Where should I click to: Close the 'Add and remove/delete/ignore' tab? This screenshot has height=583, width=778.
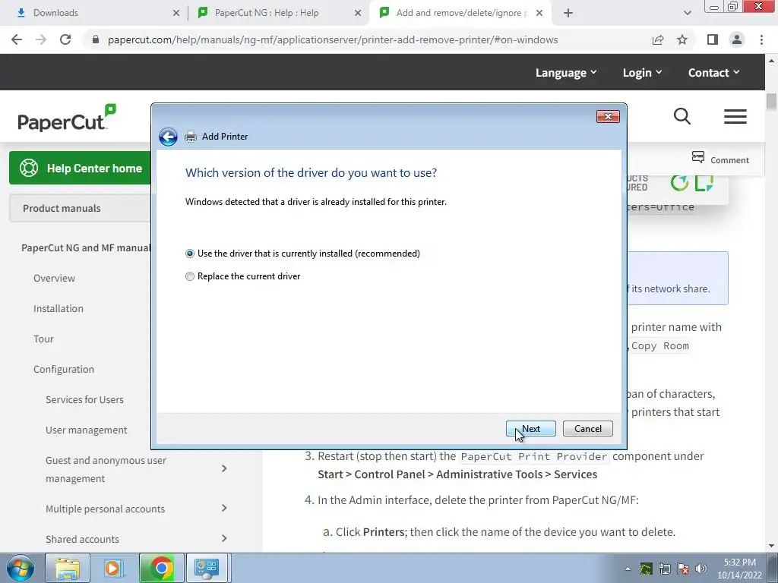tap(539, 14)
